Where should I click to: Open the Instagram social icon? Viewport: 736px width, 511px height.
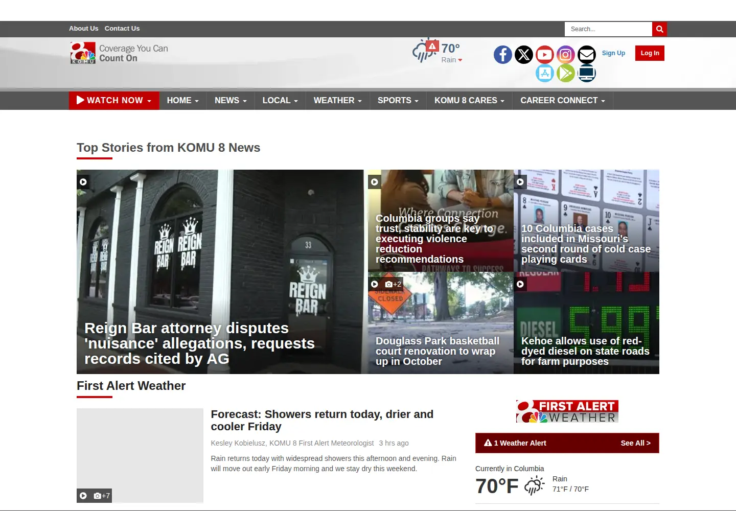(566, 55)
